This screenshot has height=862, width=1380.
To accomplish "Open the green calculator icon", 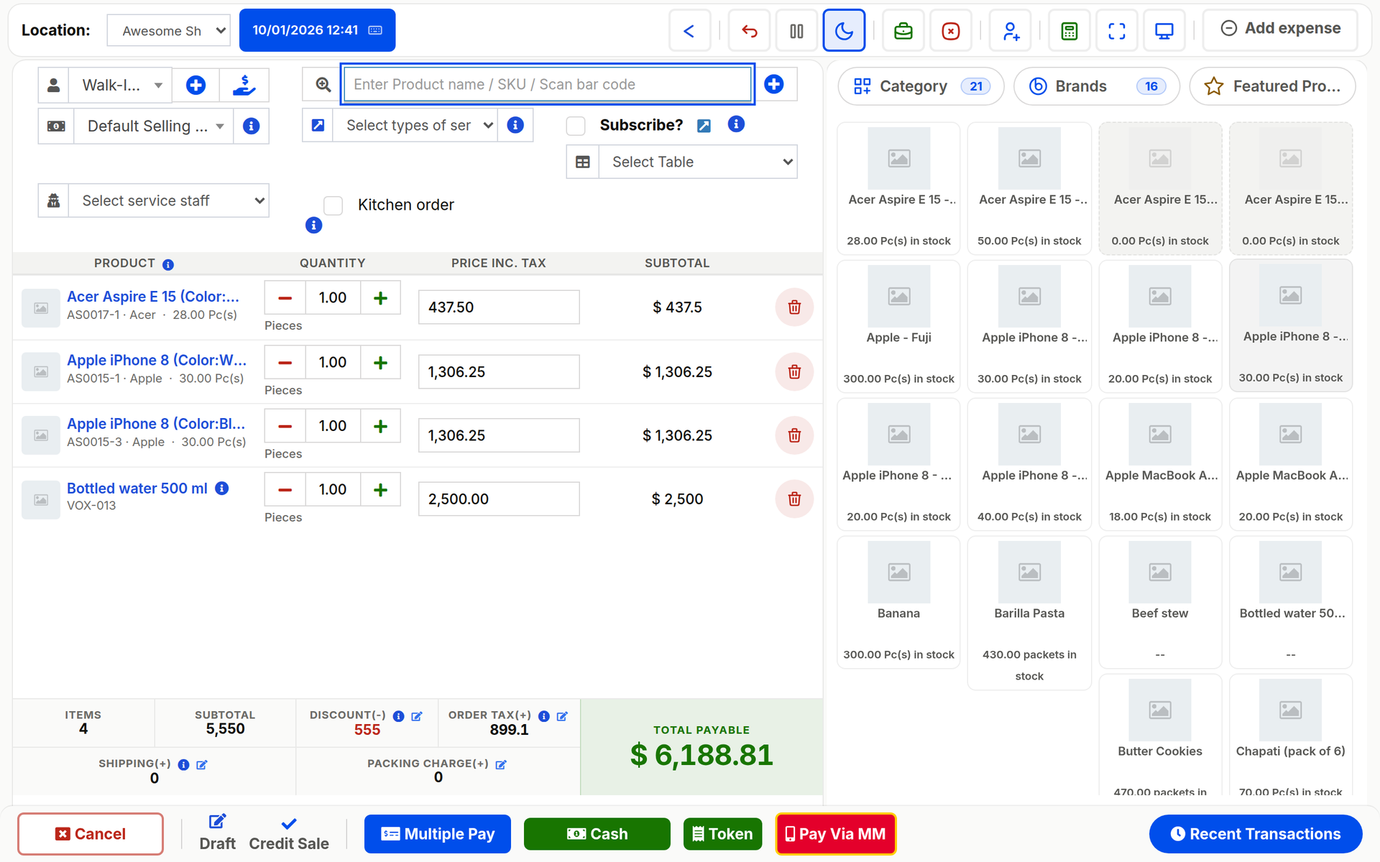I will pyautogui.click(x=1069, y=31).
